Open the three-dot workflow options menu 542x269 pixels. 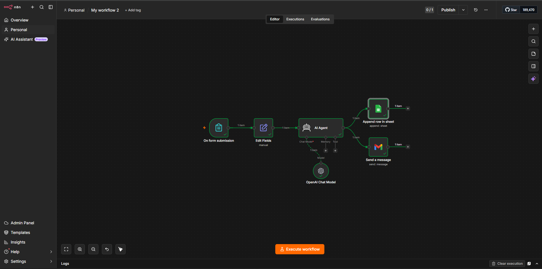[486, 10]
